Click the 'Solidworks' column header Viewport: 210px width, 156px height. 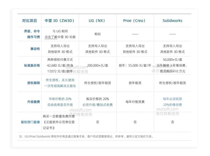point(172,21)
